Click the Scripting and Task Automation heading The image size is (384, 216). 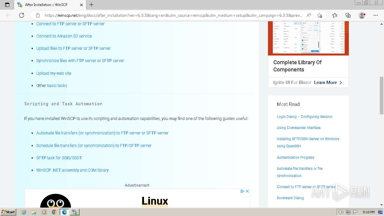[x=63, y=104]
